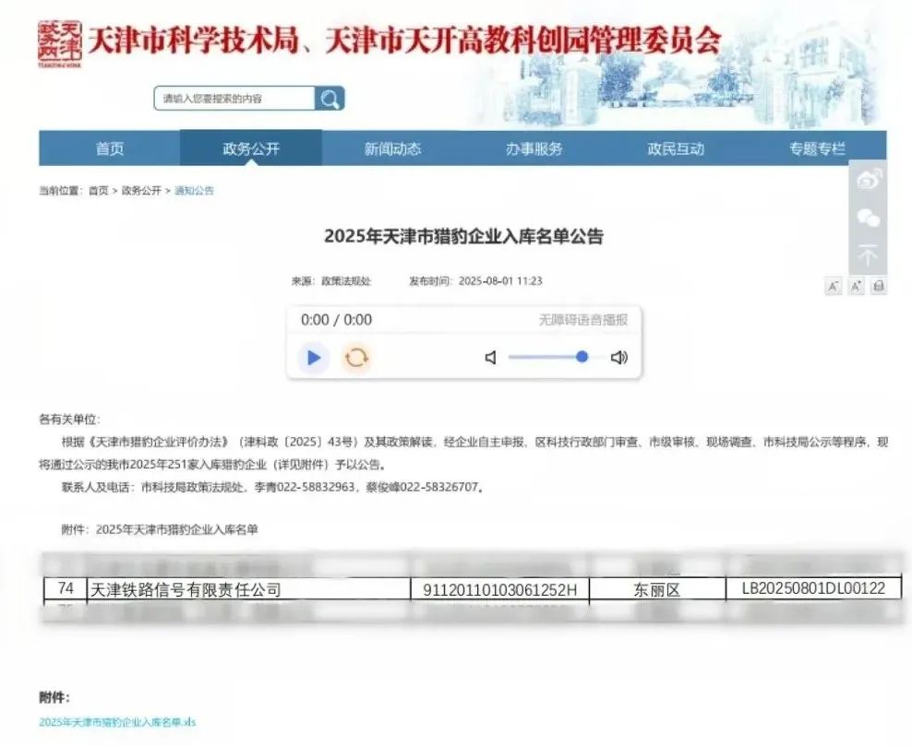The image size is (912, 746).
Task: Click cell LB20250801DL00122
Action: (x=813, y=588)
